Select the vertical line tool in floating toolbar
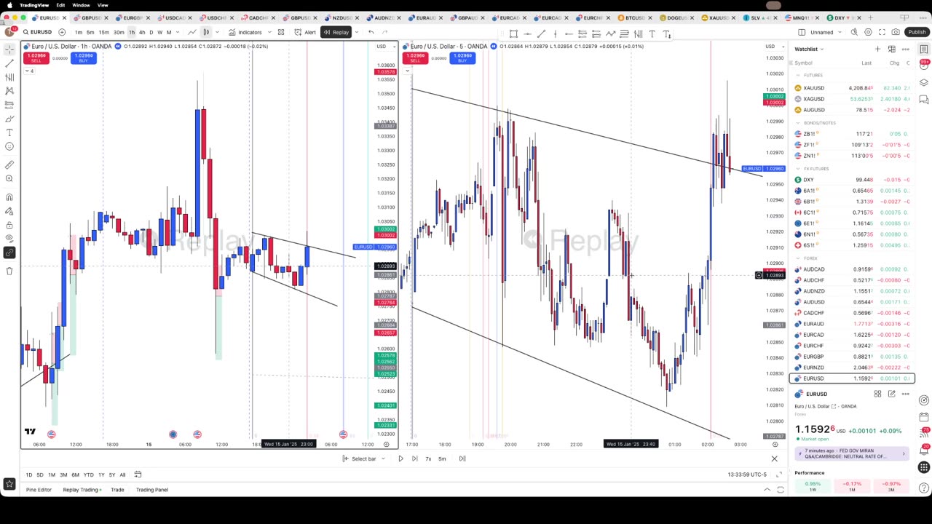This screenshot has height=524, width=932. point(555,33)
